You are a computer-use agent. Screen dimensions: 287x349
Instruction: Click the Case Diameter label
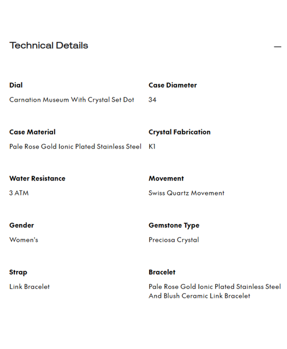point(173,85)
